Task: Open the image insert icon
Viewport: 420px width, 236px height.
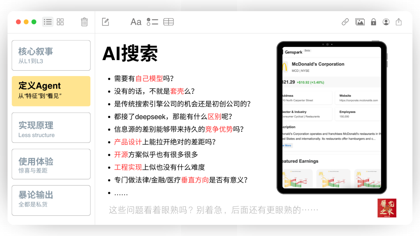Action: (360, 22)
